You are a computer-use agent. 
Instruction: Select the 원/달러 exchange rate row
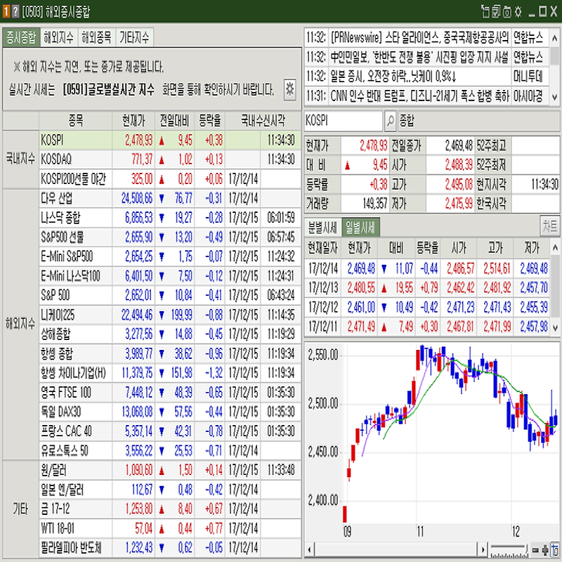click(x=170, y=470)
